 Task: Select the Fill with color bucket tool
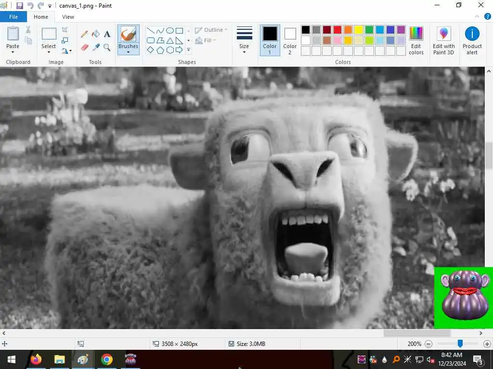pos(96,34)
